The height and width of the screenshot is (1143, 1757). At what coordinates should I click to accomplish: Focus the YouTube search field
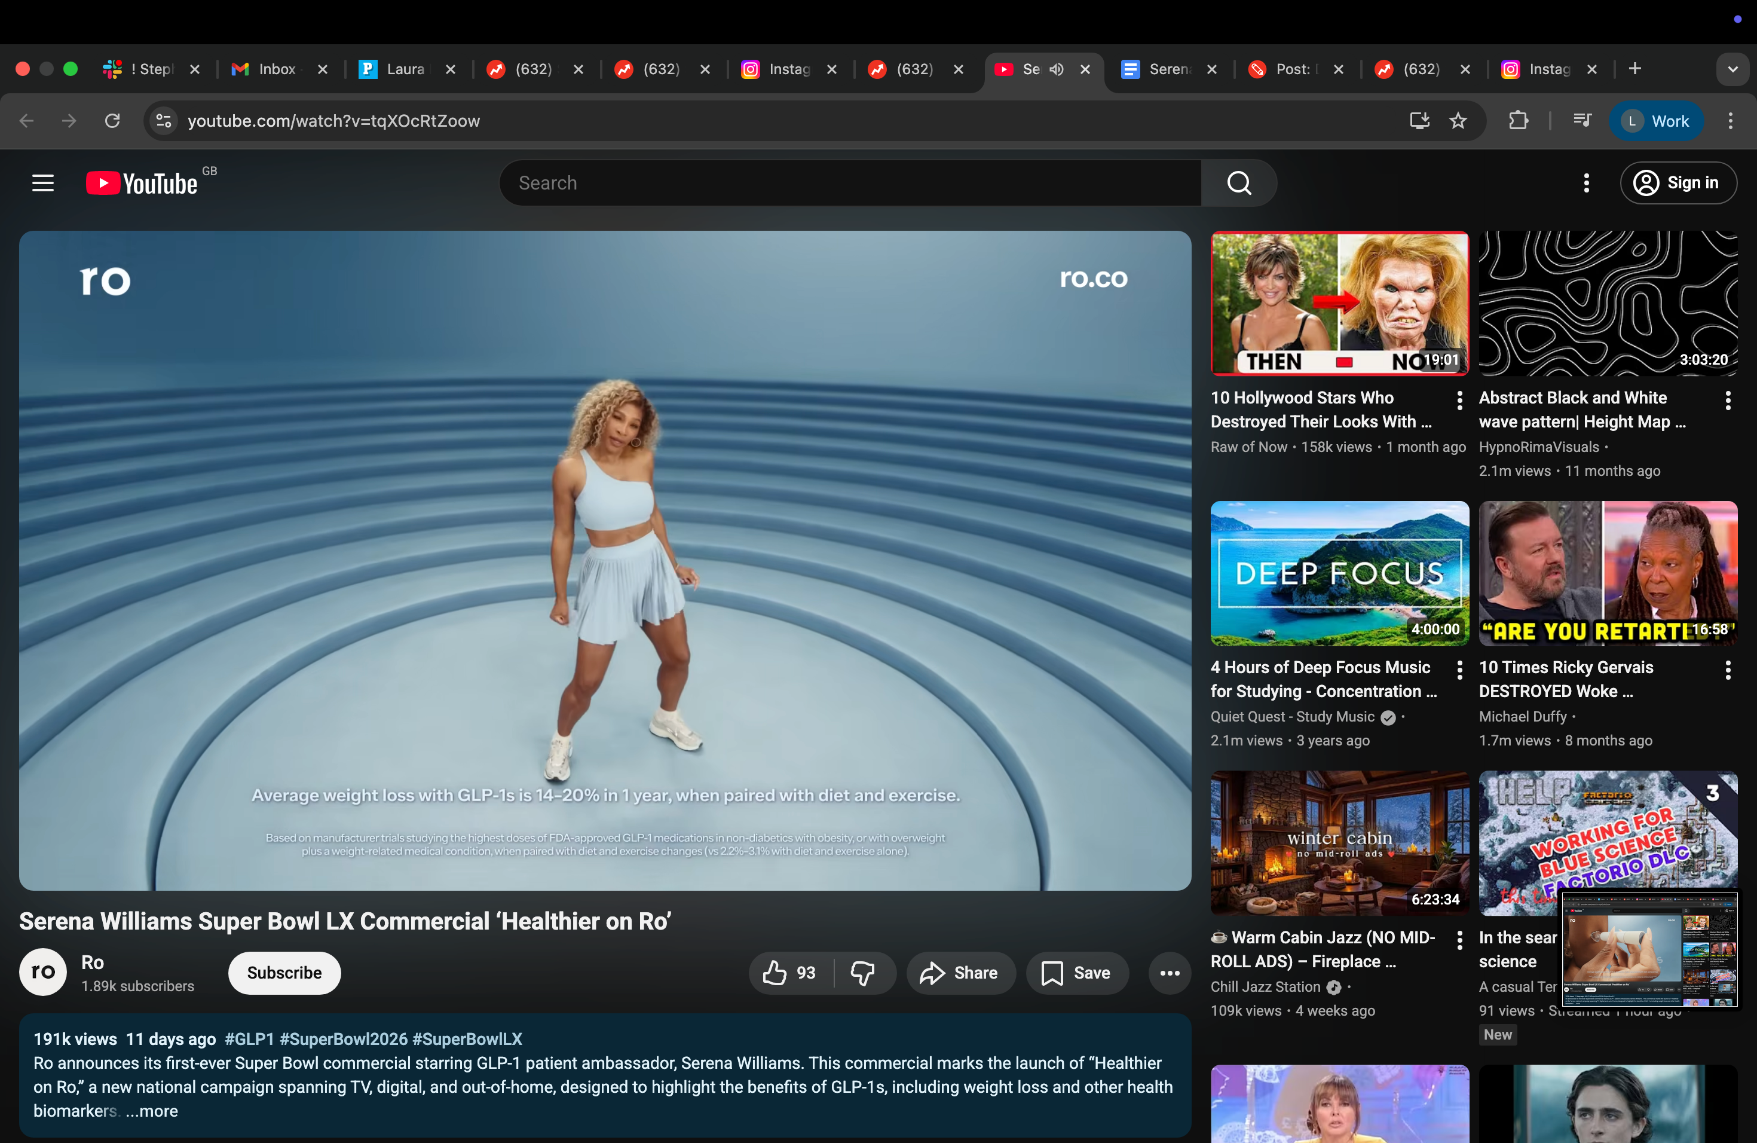[x=850, y=183]
